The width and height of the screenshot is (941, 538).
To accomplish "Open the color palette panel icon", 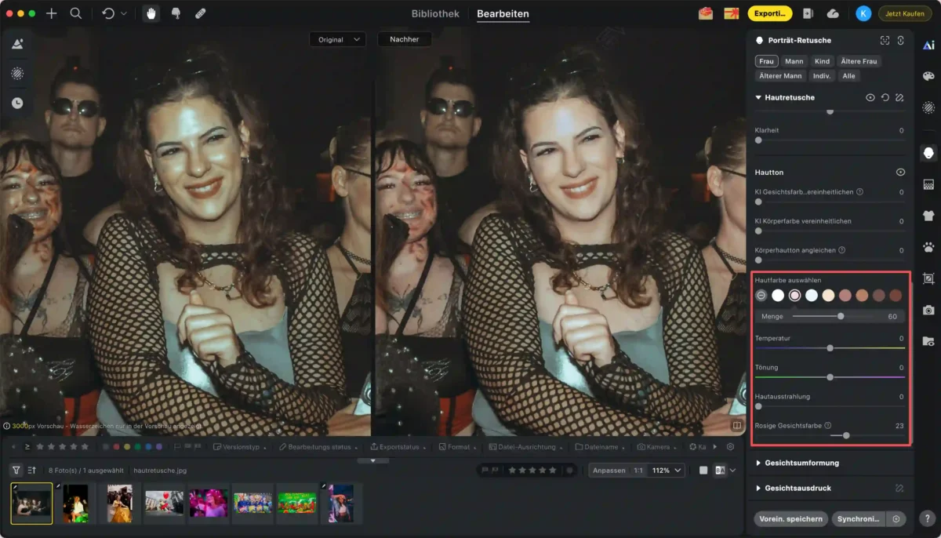I will (928, 76).
